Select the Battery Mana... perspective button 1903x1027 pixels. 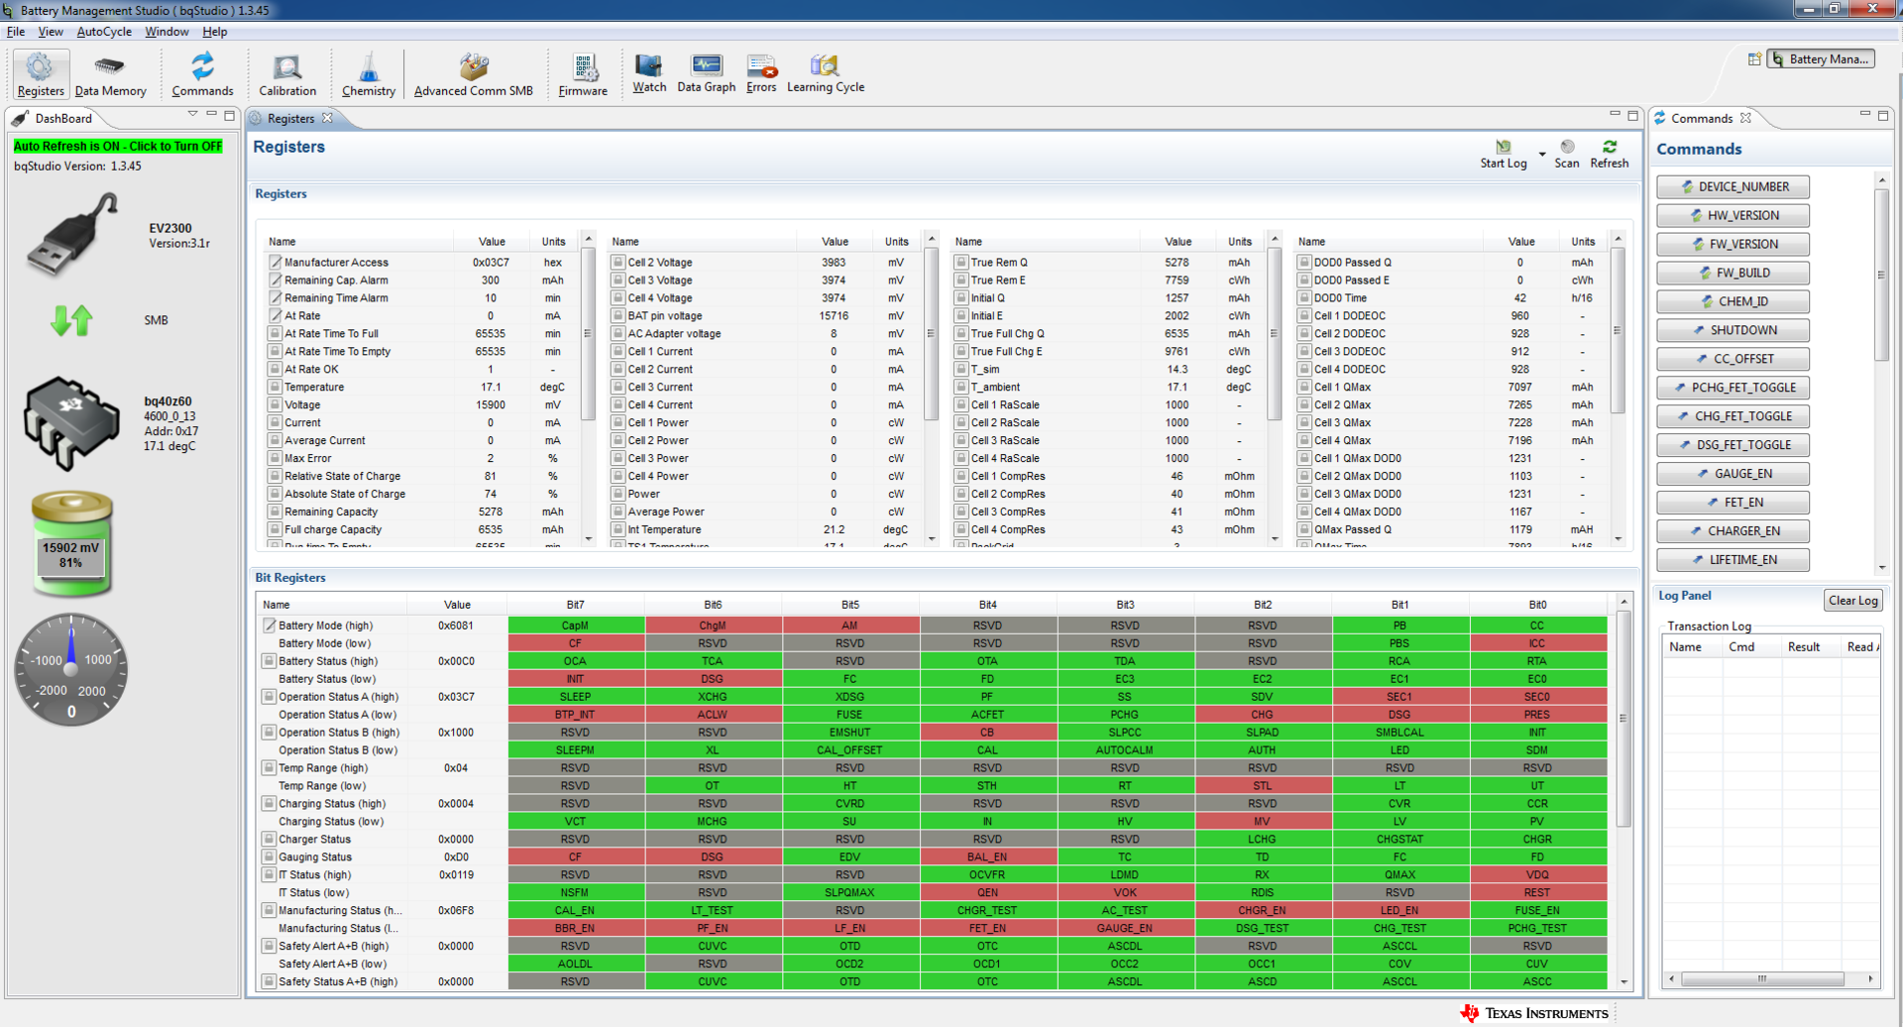point(1822,59)
